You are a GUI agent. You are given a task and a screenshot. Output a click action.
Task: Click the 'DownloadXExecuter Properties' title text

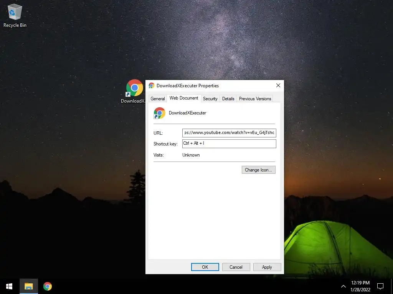(x=188, y=86)
